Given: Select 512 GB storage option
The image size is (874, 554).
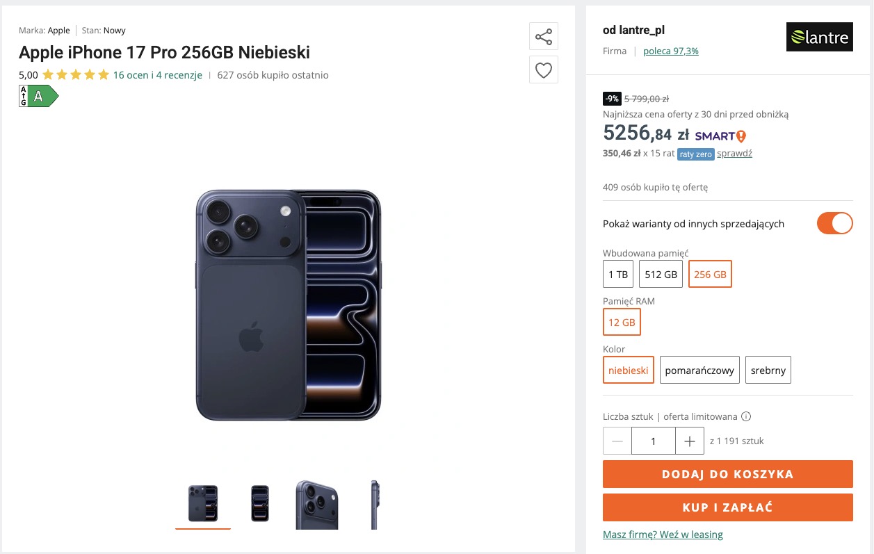Looking at the screenshot, I should pos(661,275).
